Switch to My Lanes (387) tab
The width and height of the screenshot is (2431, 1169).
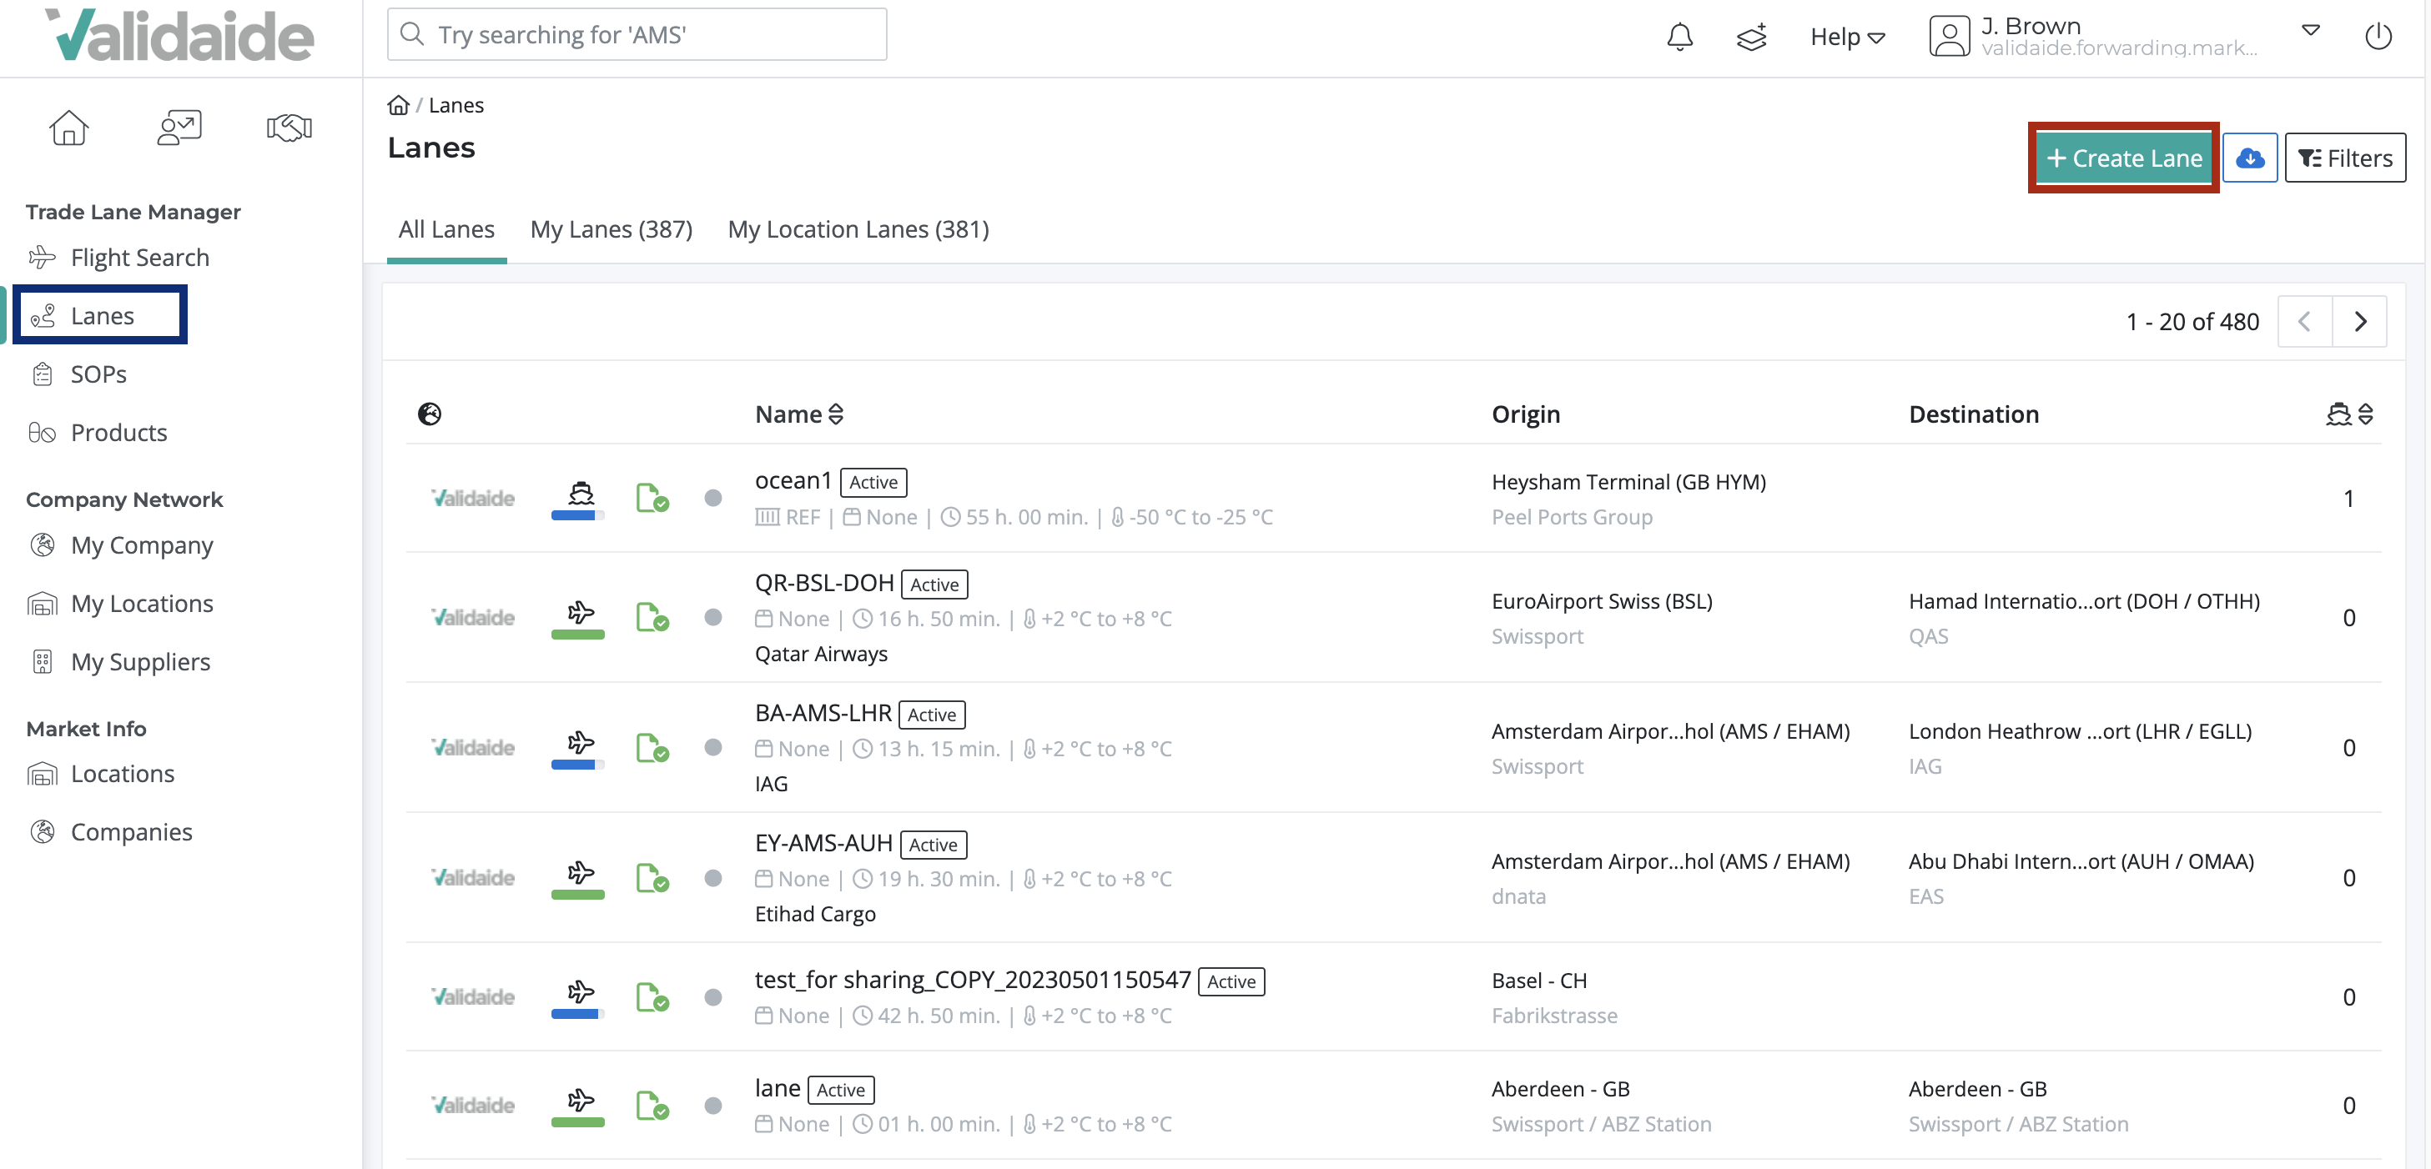pos(611,229)
